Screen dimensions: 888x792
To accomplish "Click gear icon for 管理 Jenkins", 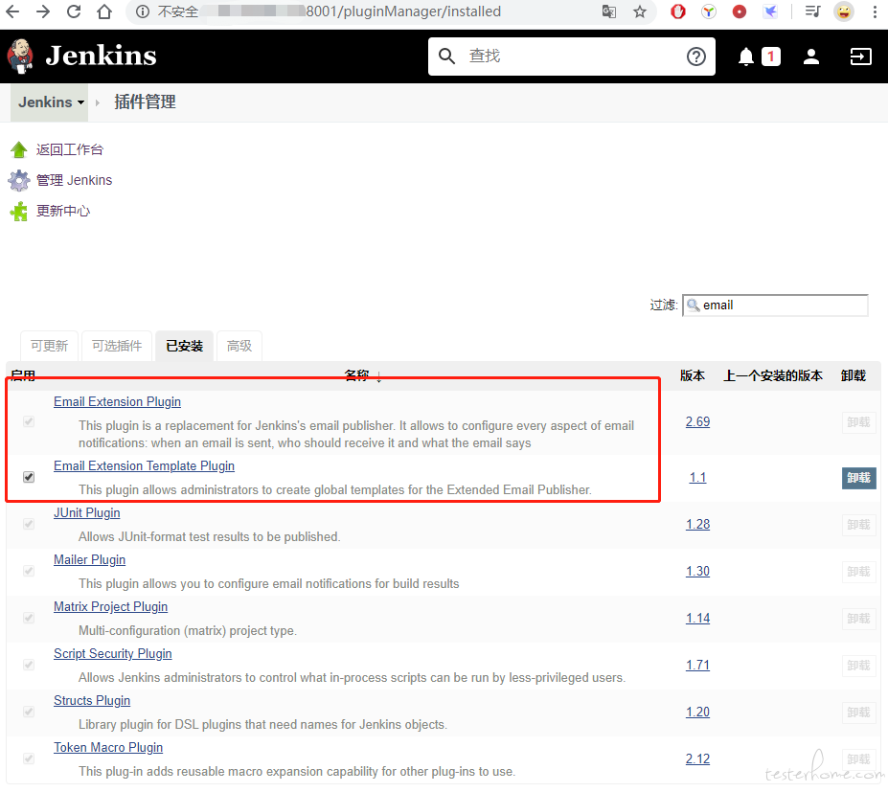I will pyautogui.click(x=19, y=181).
